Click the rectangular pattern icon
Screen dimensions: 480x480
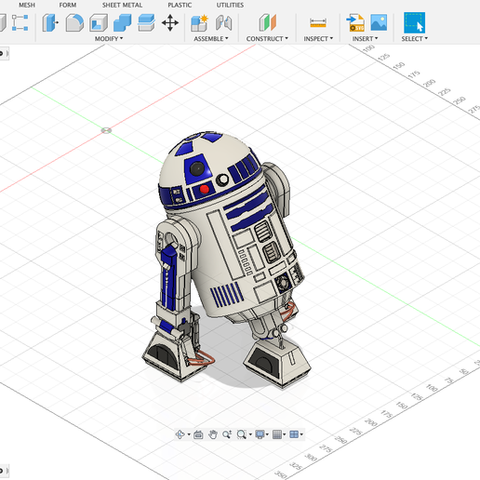[x=20, y=22]
